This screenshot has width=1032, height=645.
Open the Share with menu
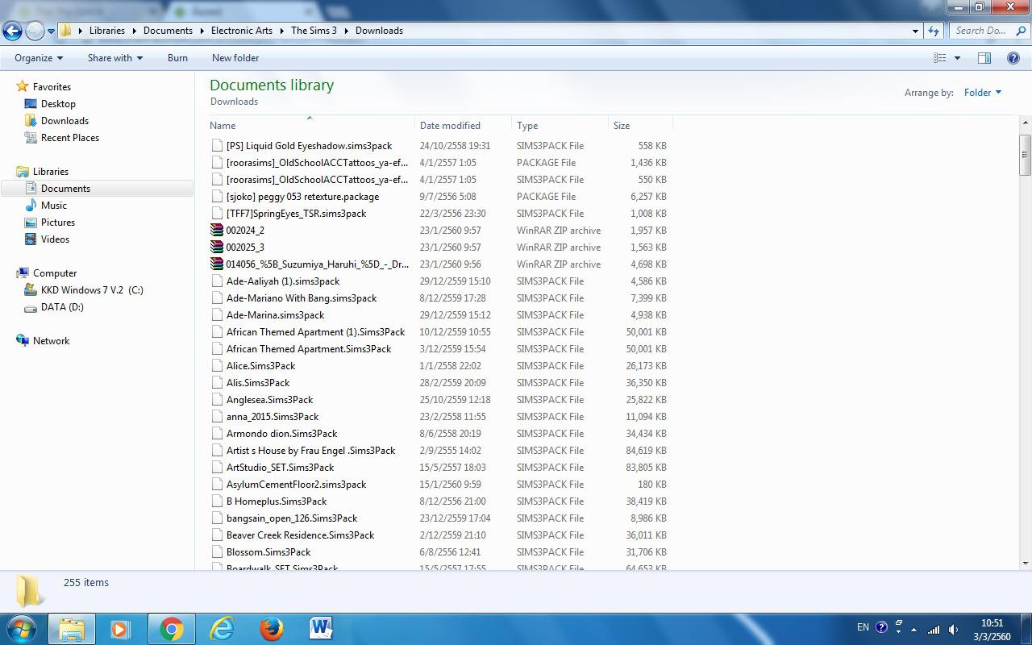(115, 58)
